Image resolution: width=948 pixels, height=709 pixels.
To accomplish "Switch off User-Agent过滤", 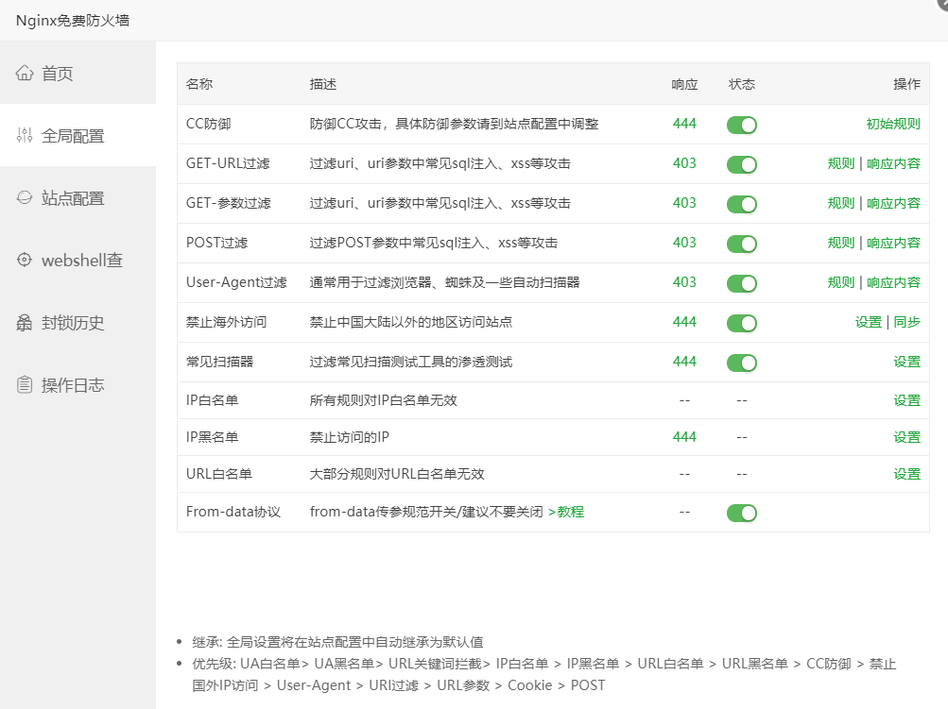I will [742, 283].
